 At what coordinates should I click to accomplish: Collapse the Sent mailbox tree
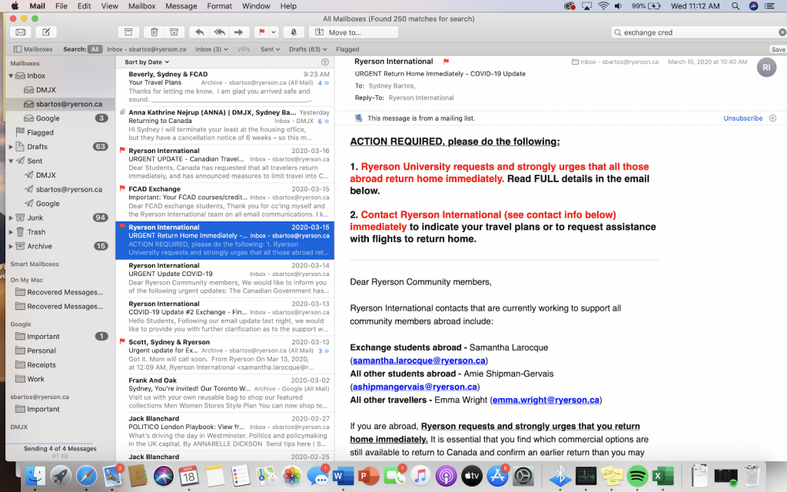tap(11, 161)
